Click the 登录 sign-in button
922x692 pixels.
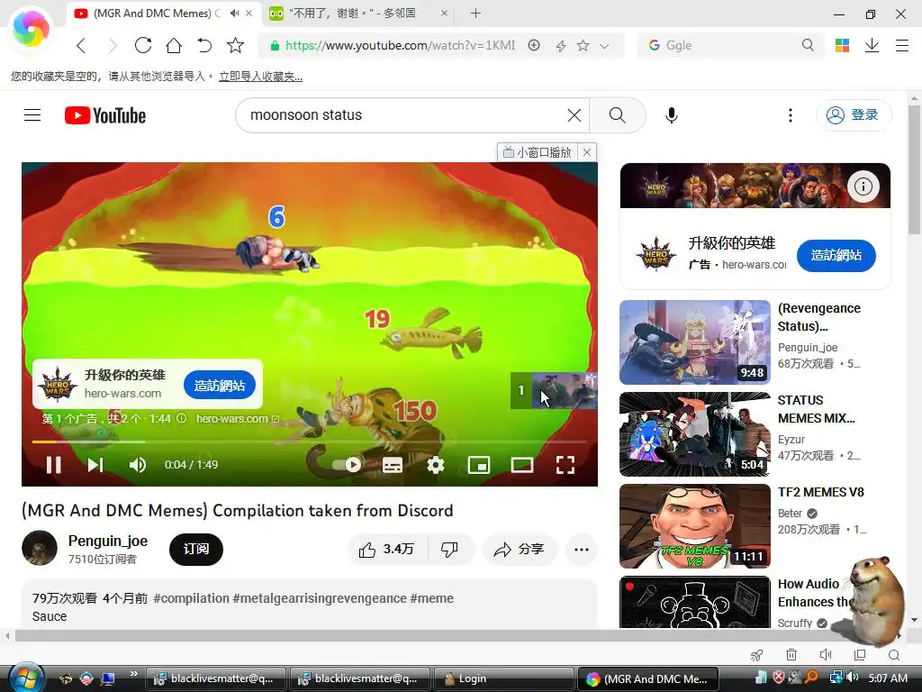pyautogui.click(x=854, y=115)
